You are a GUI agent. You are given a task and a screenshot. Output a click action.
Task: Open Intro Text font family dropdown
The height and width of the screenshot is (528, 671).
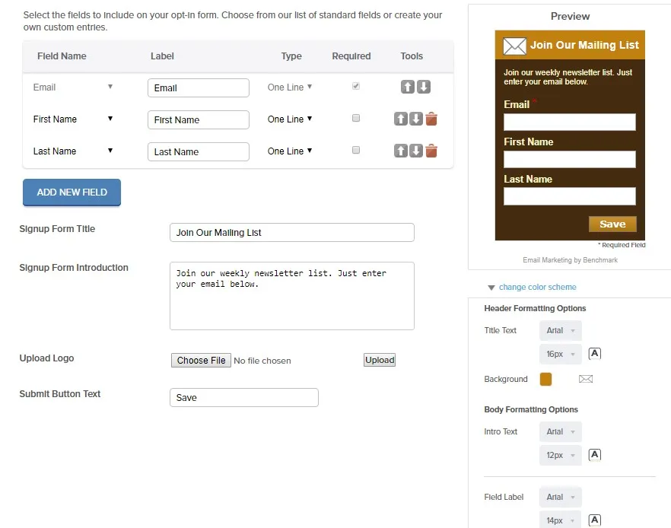[561, 431]
